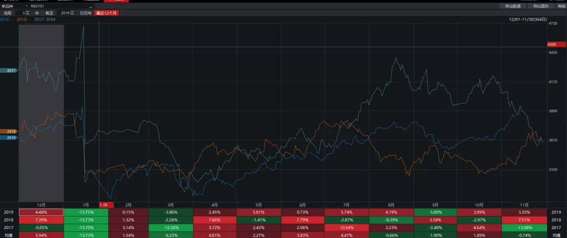
Task: Click the 截至 2019 year stepper arrows
Action: [73, 13]
